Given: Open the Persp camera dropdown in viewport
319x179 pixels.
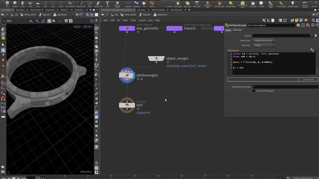Looking at the screenshot, I should (77, 26).
